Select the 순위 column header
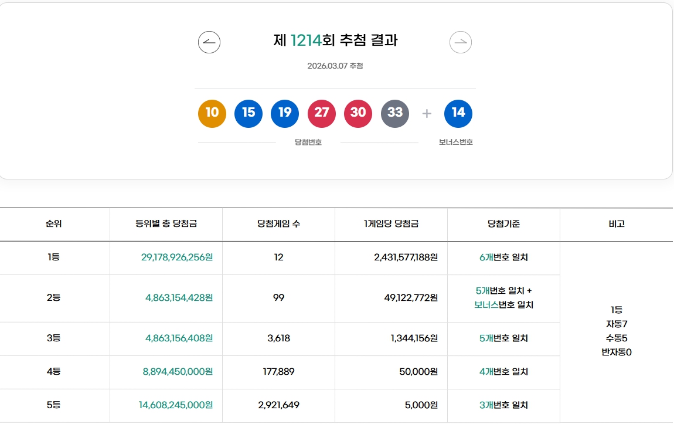Screen dimensions: 674x424 tap(54, 224)
